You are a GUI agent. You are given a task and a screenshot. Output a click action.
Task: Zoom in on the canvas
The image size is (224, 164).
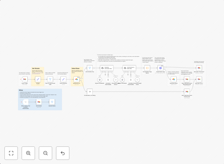(28, 153)
